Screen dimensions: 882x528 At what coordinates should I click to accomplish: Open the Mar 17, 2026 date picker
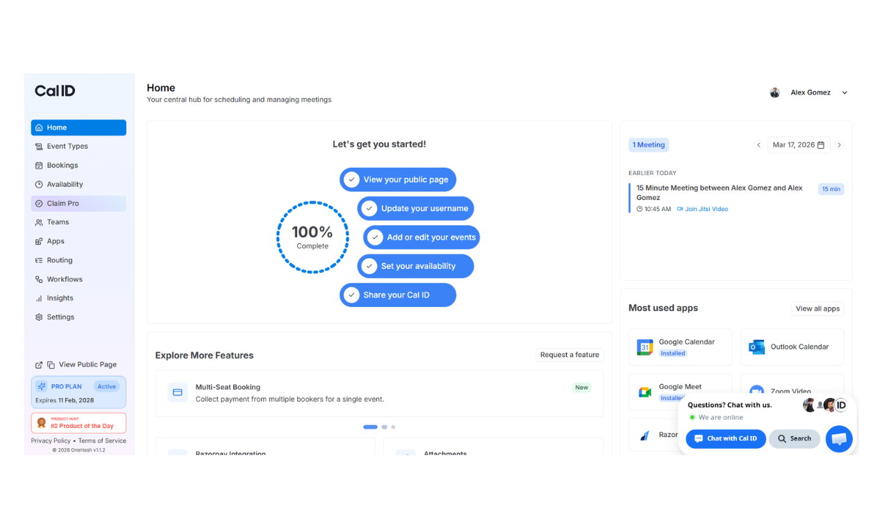(798, 145)
